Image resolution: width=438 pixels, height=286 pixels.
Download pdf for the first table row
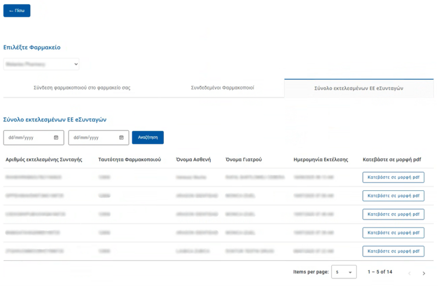click(393, 177)
